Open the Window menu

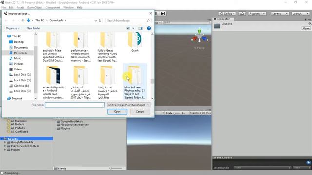click(x=68, y=8)
